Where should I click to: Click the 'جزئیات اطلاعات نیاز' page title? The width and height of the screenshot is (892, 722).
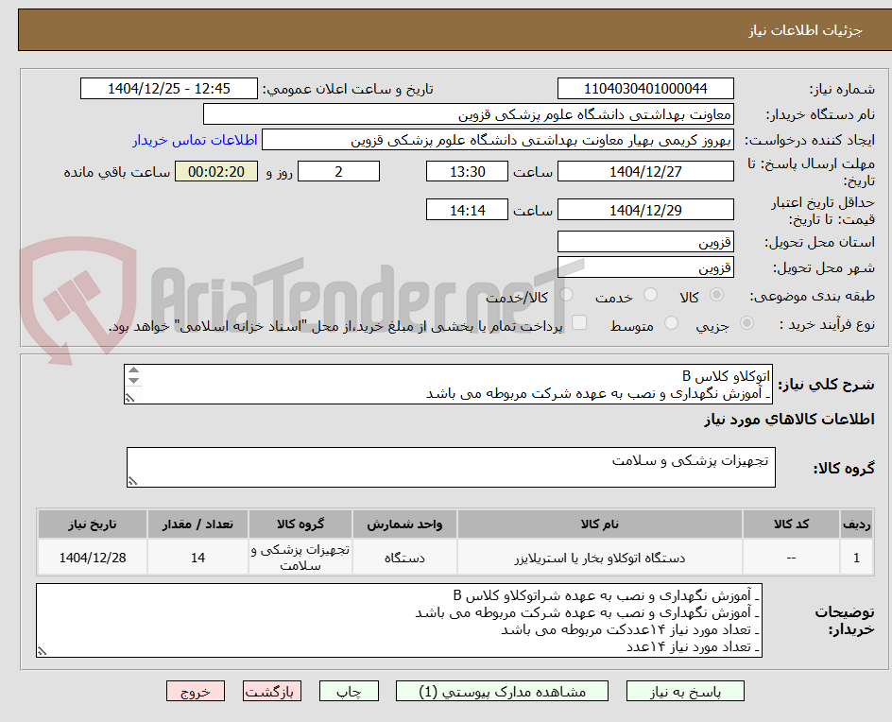(805, 30)
